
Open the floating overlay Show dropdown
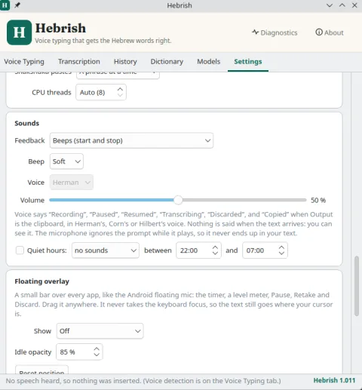tap(100, 331)
